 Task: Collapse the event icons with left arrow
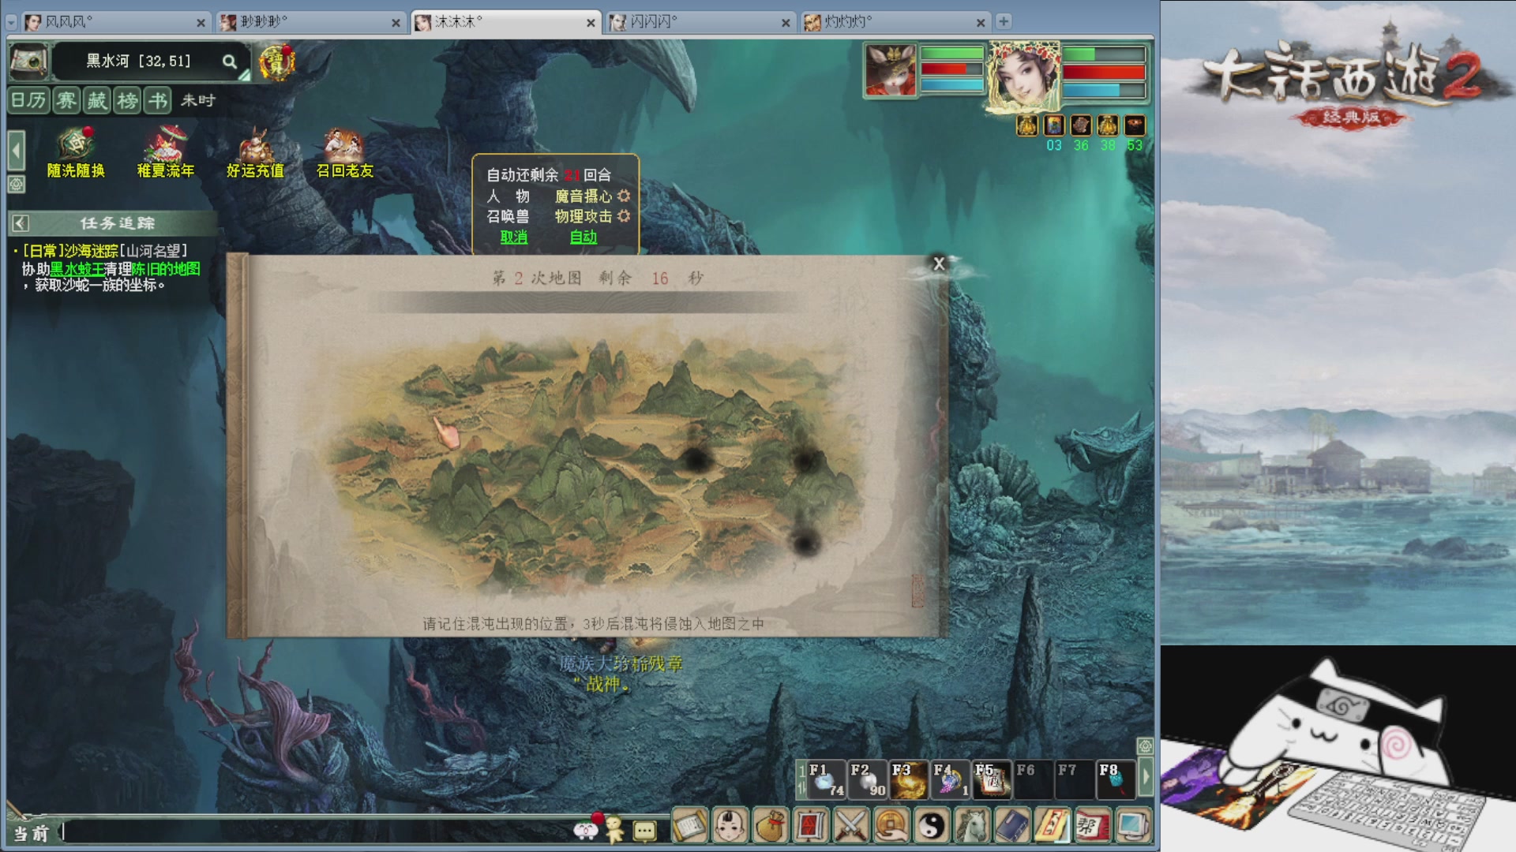(x=16, y=150)
